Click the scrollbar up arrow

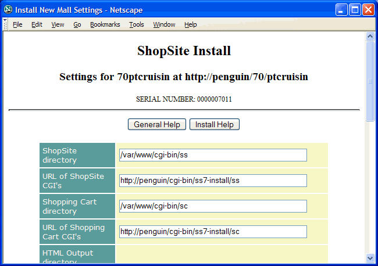click(370, 36)
